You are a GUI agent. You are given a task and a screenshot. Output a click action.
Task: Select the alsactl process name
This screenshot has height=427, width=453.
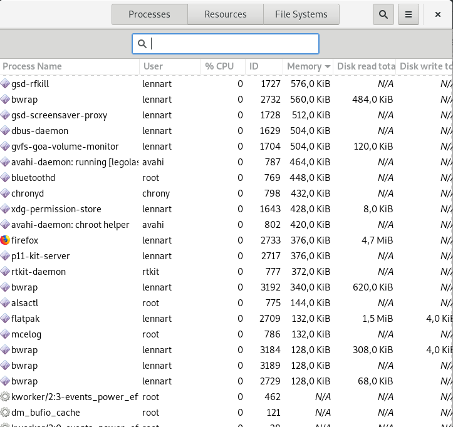point(24,303)
